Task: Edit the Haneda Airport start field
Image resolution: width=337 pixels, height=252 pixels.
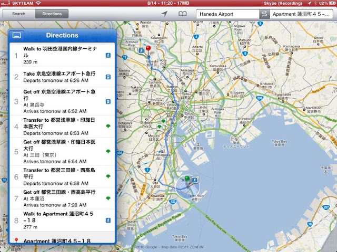Action: [227, 14]
